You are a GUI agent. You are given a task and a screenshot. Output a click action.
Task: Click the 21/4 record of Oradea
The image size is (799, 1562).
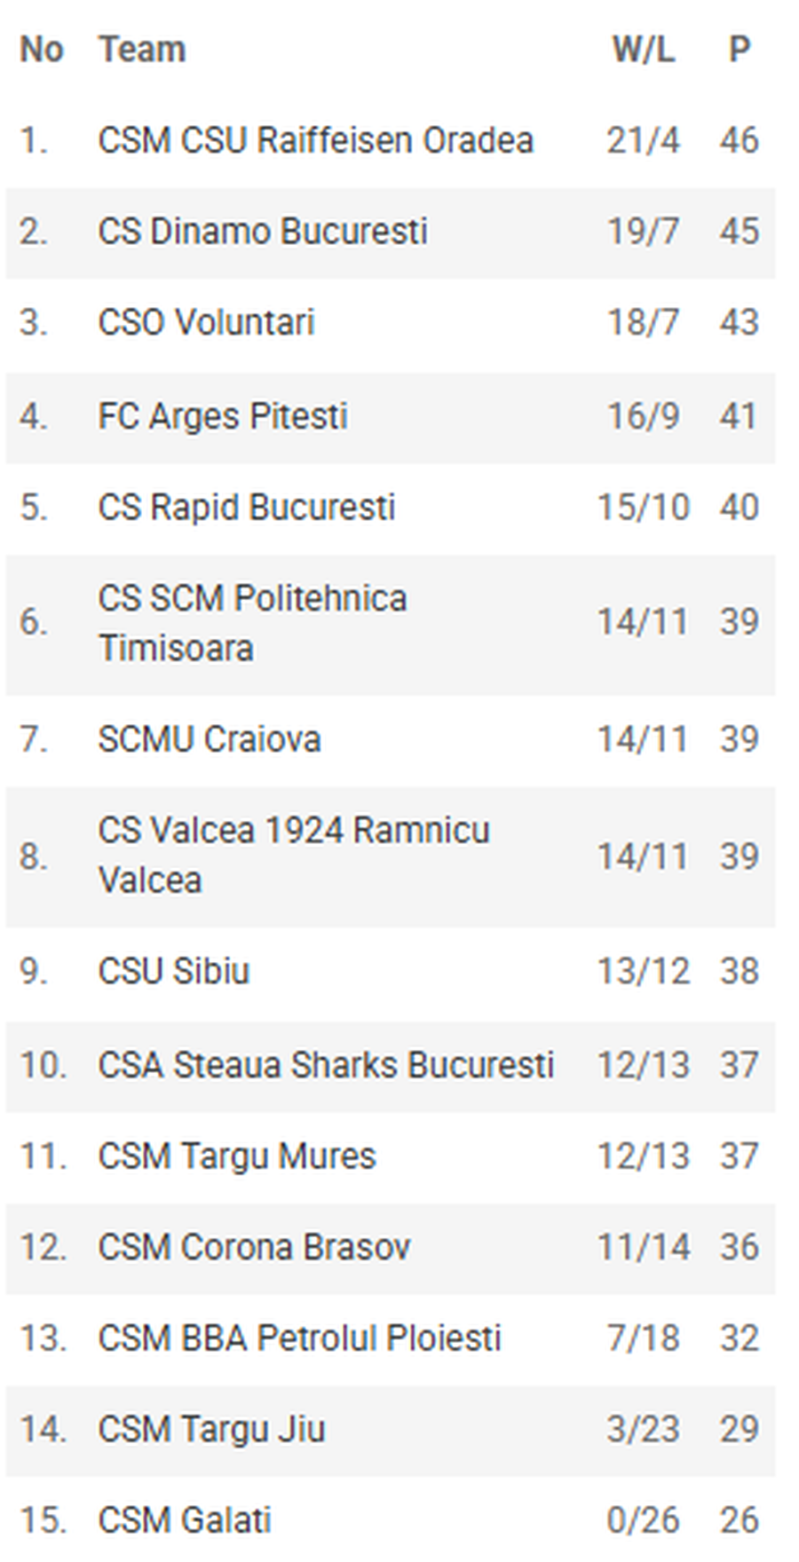pyautogui.click(x=643, y=140)
